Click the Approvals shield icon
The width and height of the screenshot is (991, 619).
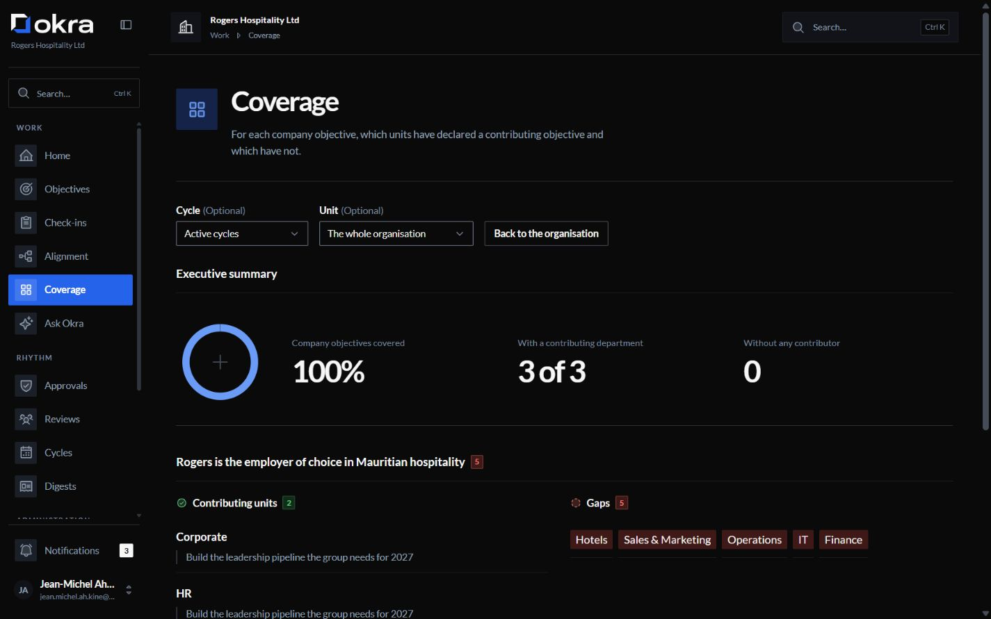tap(26, 386)
